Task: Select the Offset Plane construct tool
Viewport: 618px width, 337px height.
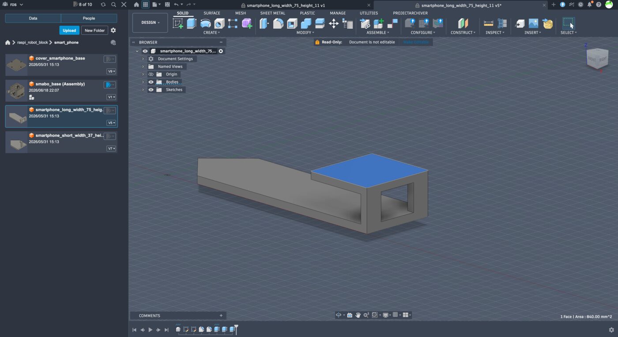Action: 463,23
